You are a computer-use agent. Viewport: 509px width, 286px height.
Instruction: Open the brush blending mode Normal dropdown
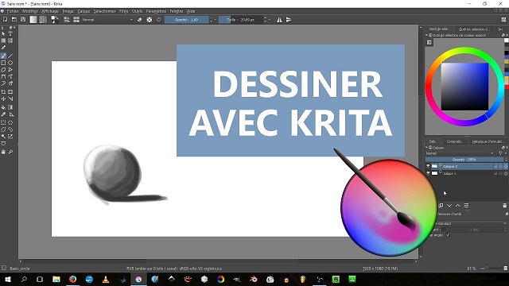point(107,20)
